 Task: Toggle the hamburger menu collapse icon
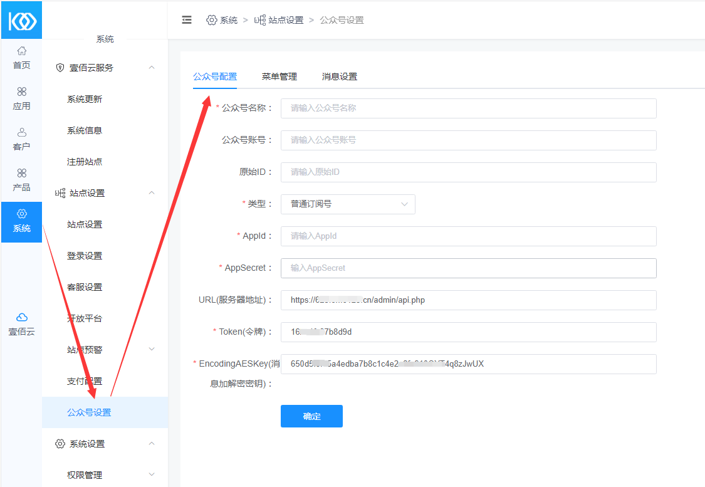[x=187, y=20]
